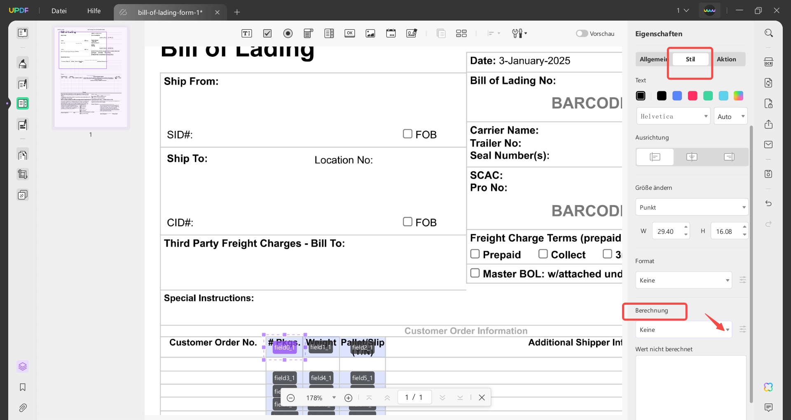Go to the next page arrow

tap(442, 398)
